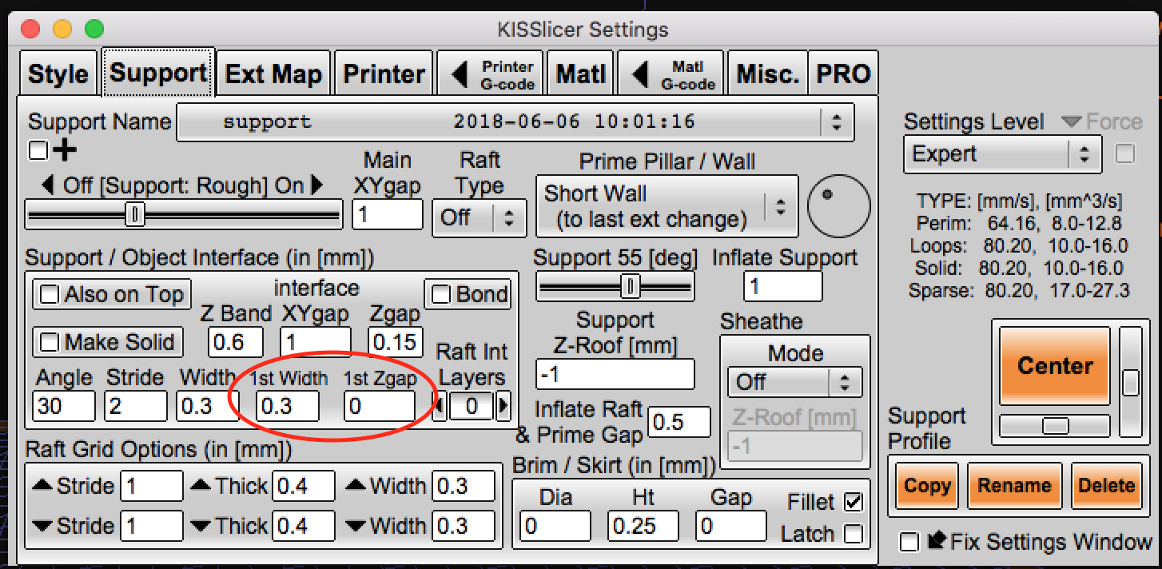1162x569 pixels.
Task: Click the 1st Width input field
Action: click(288, 406)
